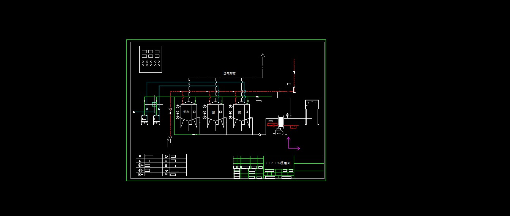This screenshot has width=510, height=216.
Task: Select the 碱 tank label
Action: click(x=239, y=113)
